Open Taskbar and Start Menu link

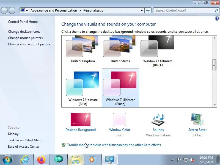click(x=25, y=140)
